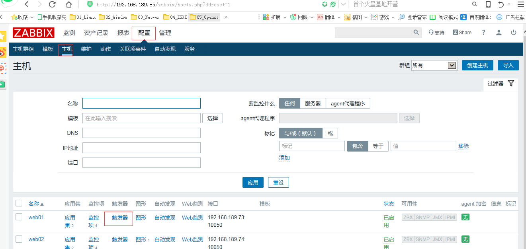Viewport: 526px width, 249px height.
Task: Click the logout power icon
Action: [514, 33]
